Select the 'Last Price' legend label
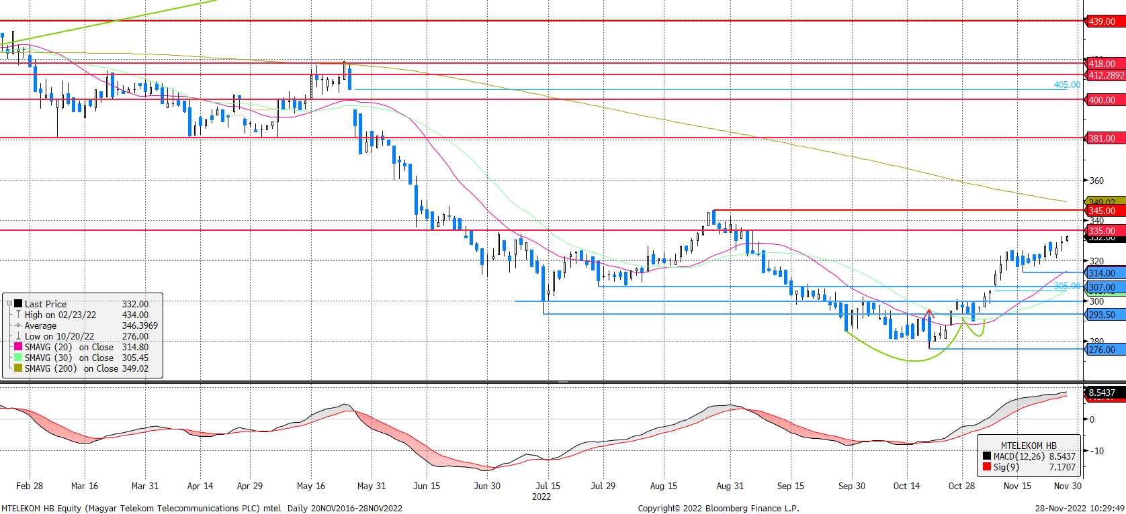 click(46, 304)
